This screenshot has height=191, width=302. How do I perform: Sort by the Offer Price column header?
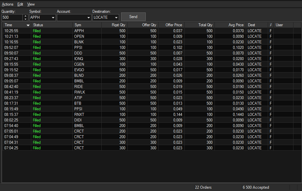[x=174, y=25]
